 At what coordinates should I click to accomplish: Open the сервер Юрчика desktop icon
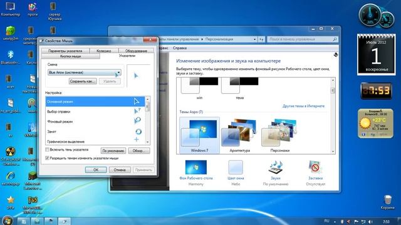pos(55,11)
